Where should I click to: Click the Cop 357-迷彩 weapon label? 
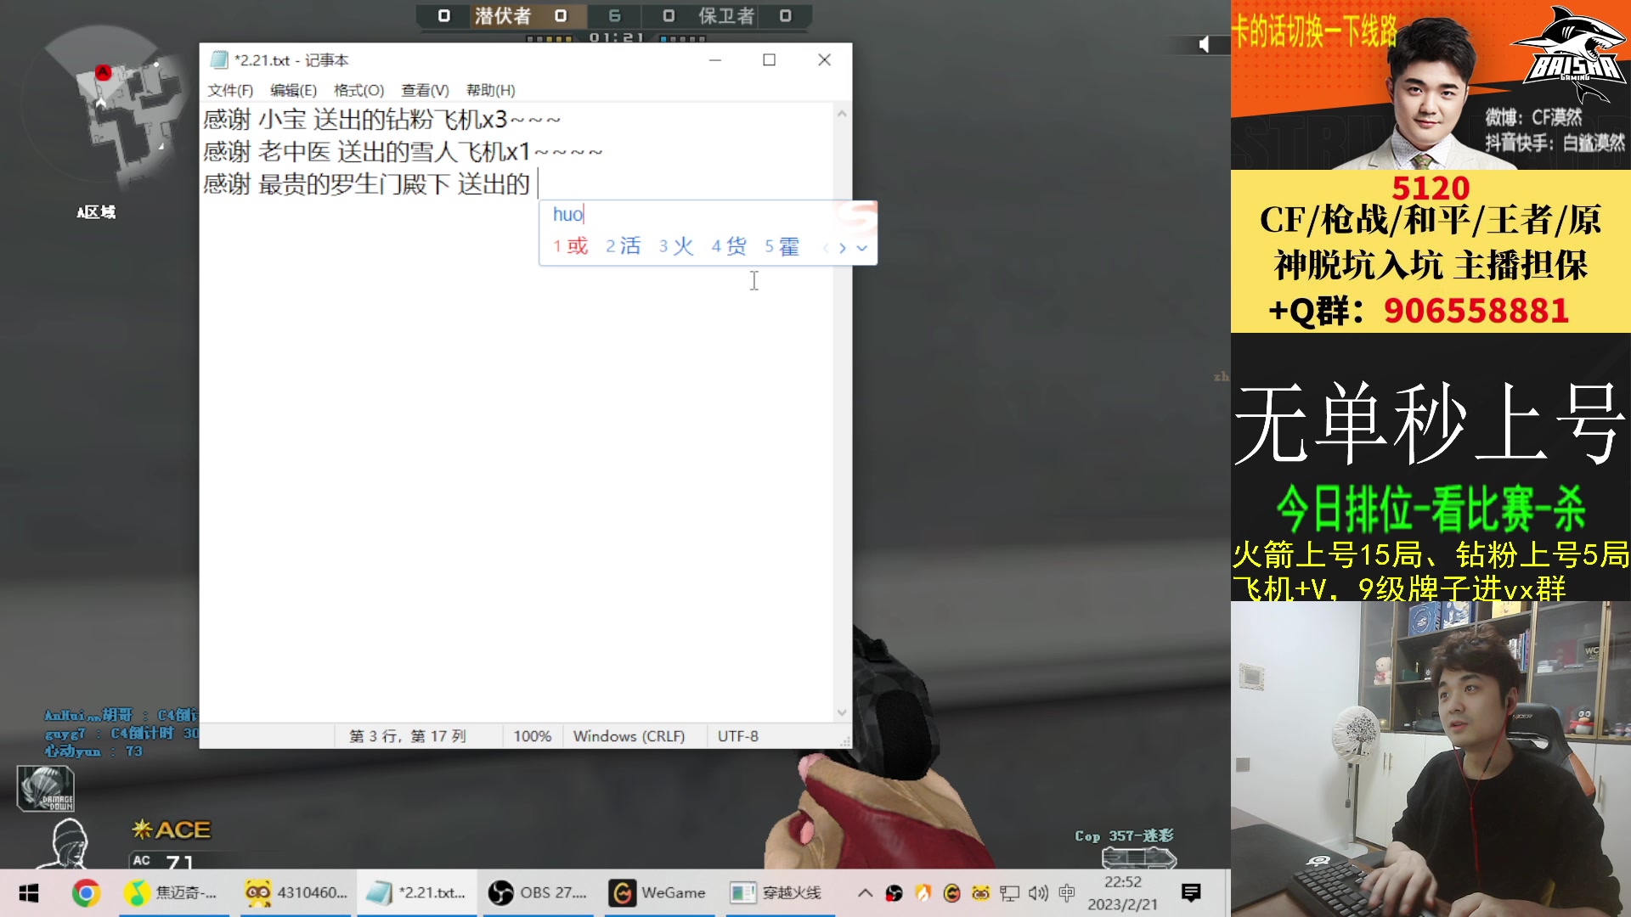click(1124, 836)
